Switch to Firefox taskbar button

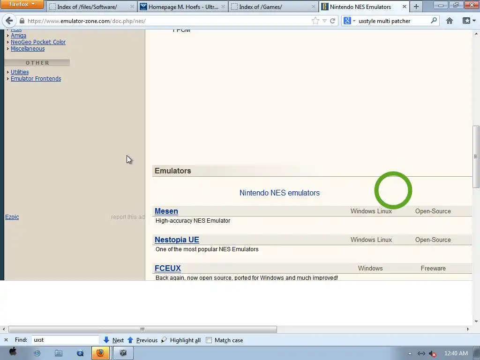[x=100, y=353]
